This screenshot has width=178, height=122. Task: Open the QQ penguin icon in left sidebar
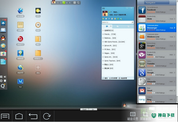[x=3, y=38]
